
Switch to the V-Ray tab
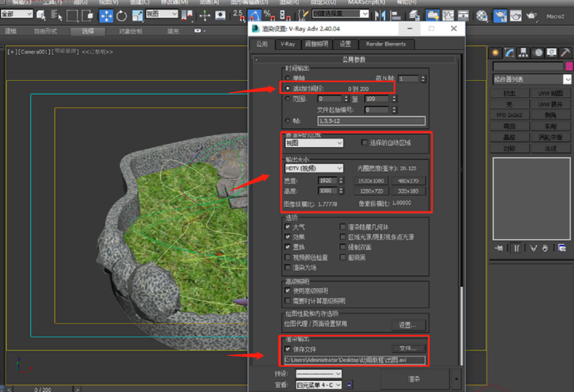(288, 44)
